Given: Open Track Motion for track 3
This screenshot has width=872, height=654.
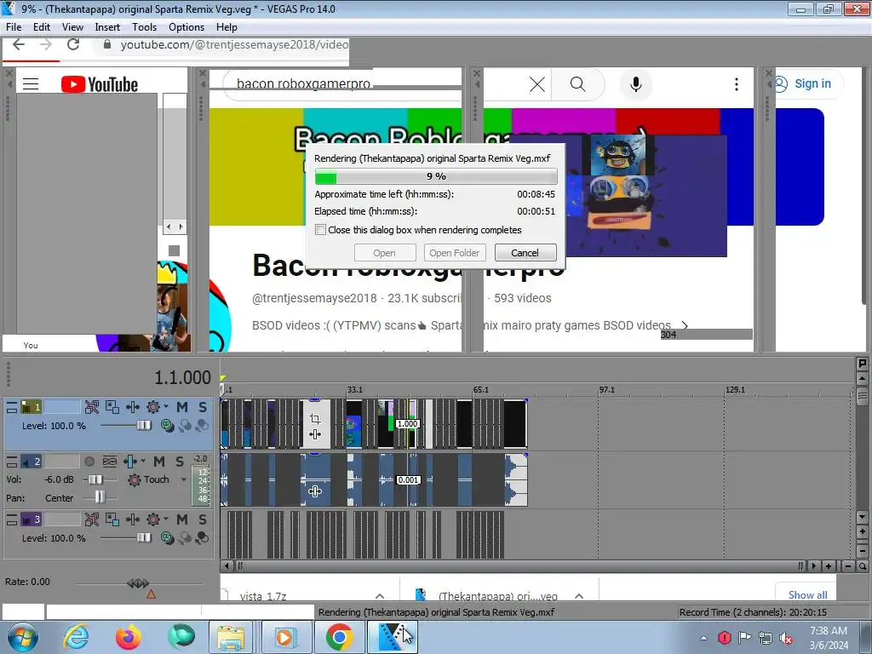Looking at the screenshot, I should [x=112, y=519].
